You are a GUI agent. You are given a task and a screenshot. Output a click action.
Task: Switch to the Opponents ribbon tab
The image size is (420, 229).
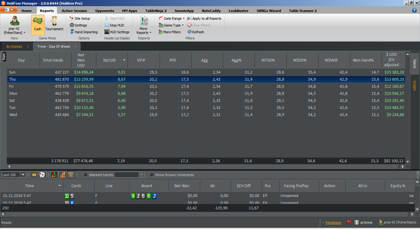point(104,11)
